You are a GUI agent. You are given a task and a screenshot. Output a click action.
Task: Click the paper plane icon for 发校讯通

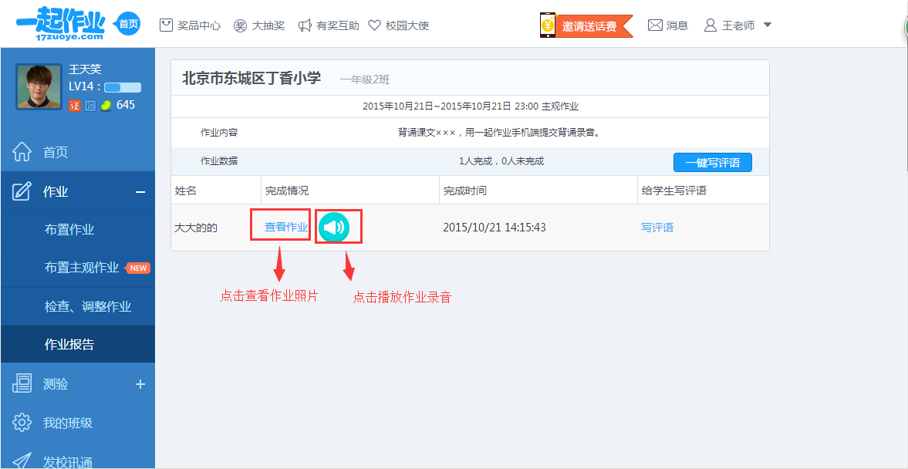22,461
